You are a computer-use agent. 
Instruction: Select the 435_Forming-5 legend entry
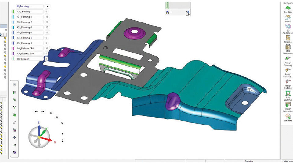30,38
